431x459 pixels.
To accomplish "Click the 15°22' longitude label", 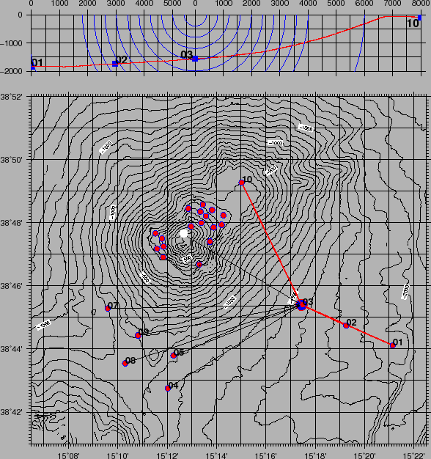I will (x=413, y=455).
